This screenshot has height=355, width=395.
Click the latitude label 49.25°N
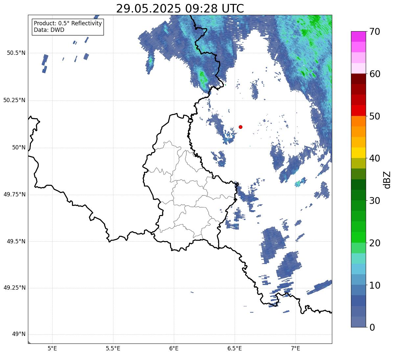click(x=14, y=288)
